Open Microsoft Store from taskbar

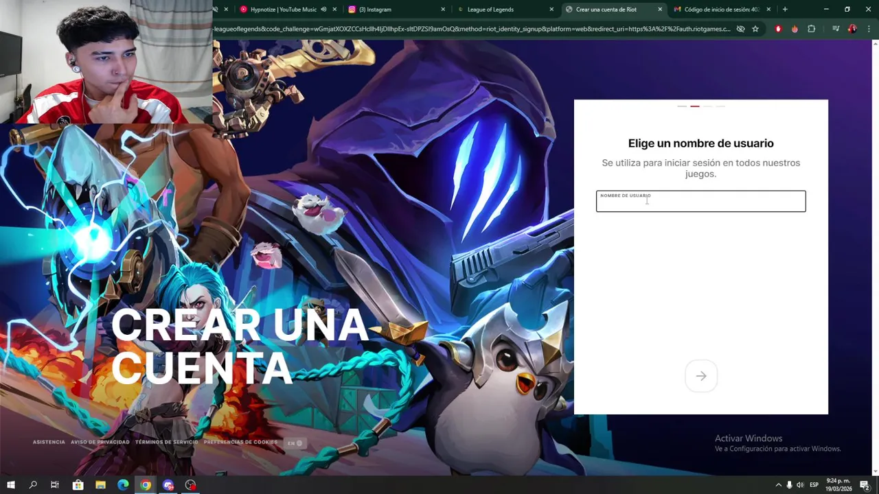pos(78,485)
